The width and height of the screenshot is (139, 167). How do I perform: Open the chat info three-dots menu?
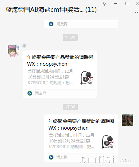[137, 12]
